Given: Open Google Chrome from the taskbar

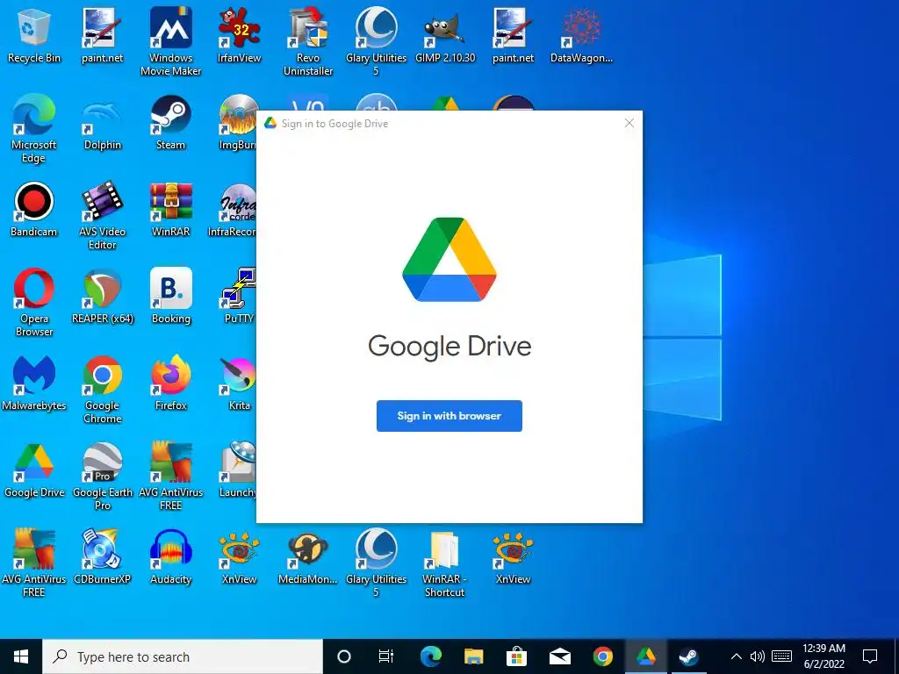Looking at the screenshot, I should (x=602, y=656).
